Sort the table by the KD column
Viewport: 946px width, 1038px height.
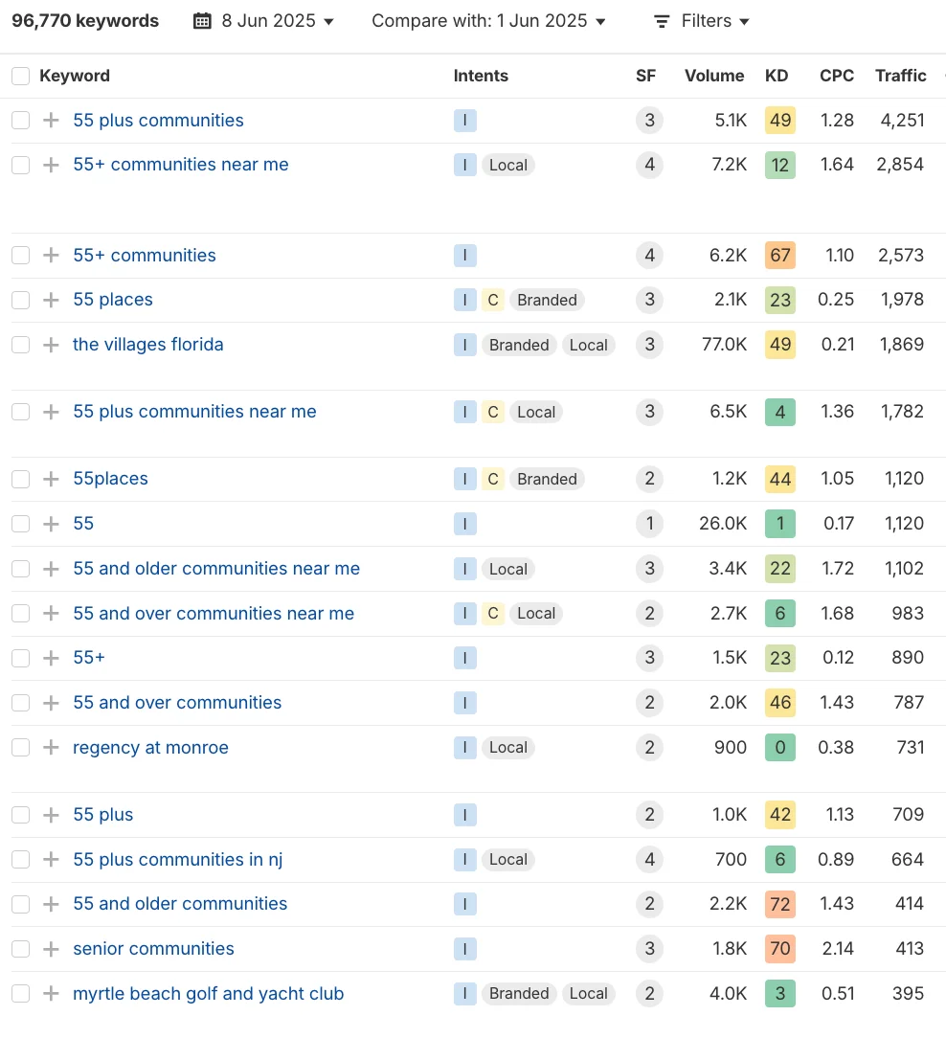tap(777, 76)
